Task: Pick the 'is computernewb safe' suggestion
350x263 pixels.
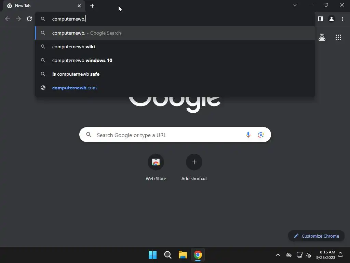Action: (175, 74)
